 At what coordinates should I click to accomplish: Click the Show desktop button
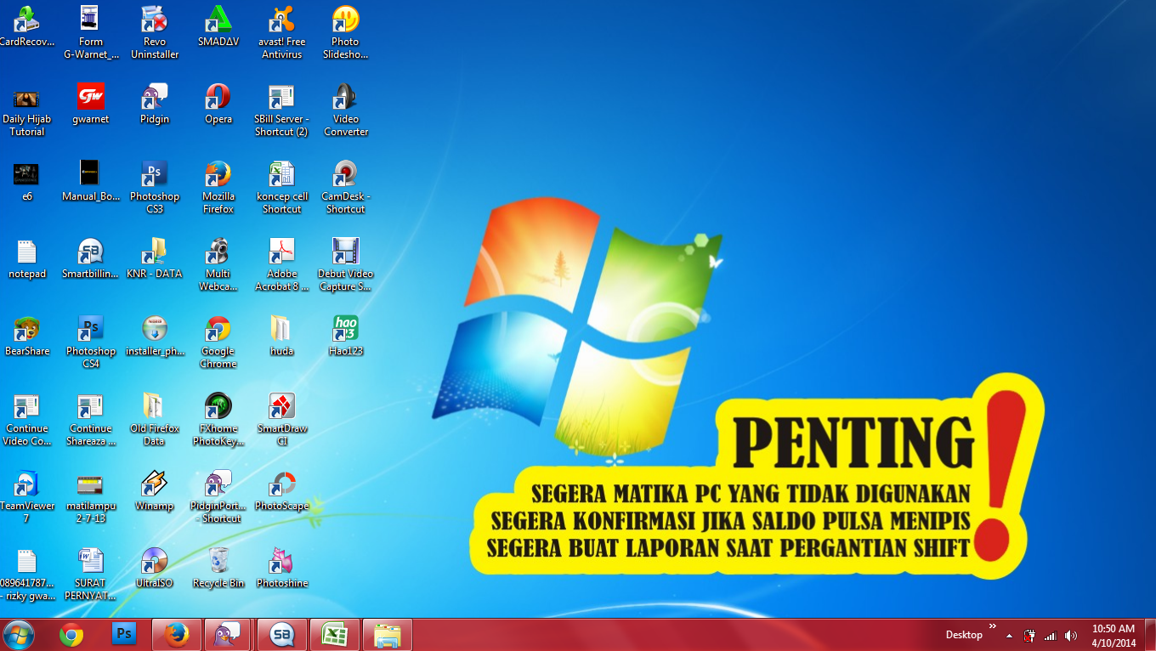(1150, 636)
